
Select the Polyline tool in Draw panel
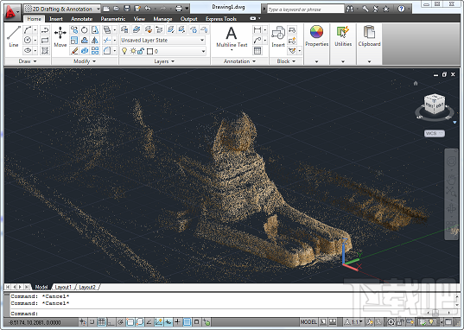(45, 29)
